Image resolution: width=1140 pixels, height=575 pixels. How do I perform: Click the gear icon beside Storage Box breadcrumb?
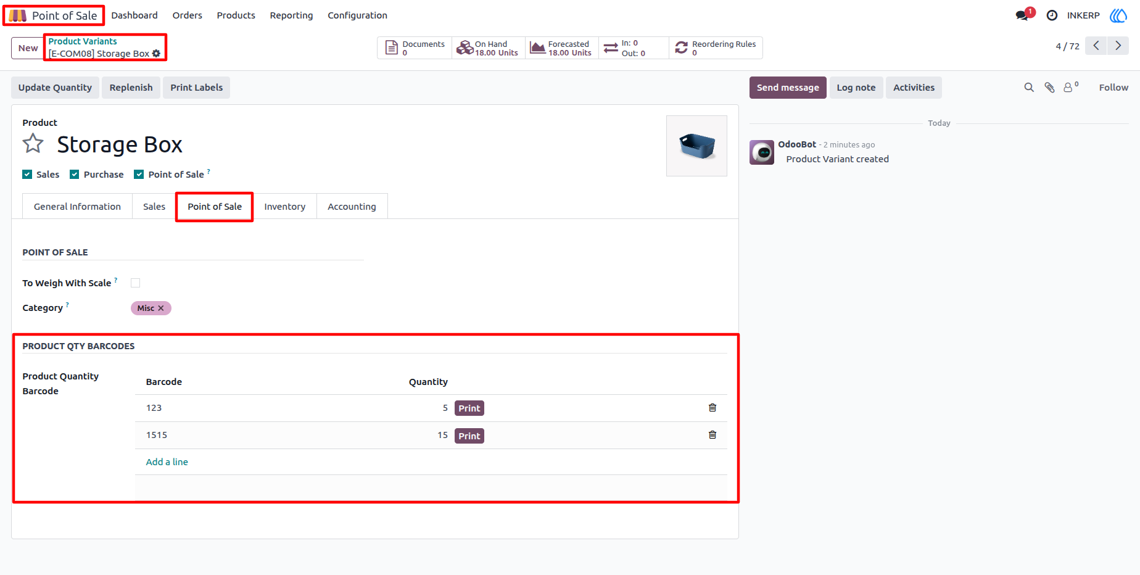(157, 54)
